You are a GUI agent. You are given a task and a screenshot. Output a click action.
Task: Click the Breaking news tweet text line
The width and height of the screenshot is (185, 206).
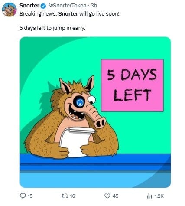69,14
